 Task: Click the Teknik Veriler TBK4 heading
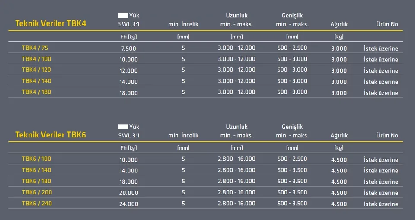51,23
